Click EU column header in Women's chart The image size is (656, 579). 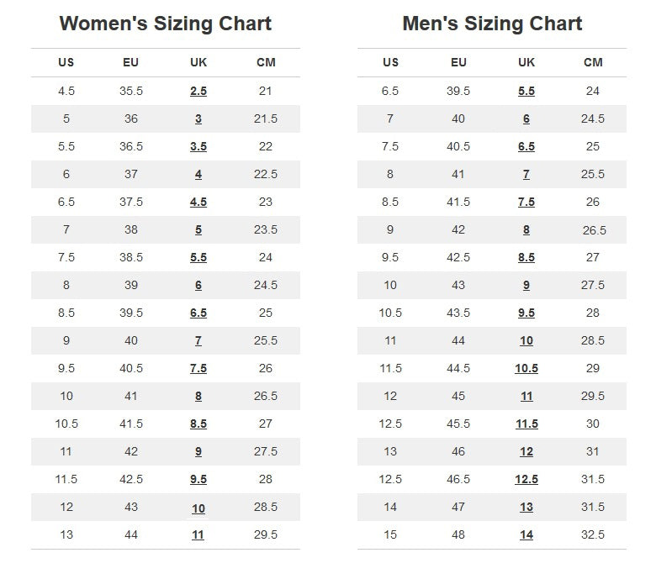(131, 62)
